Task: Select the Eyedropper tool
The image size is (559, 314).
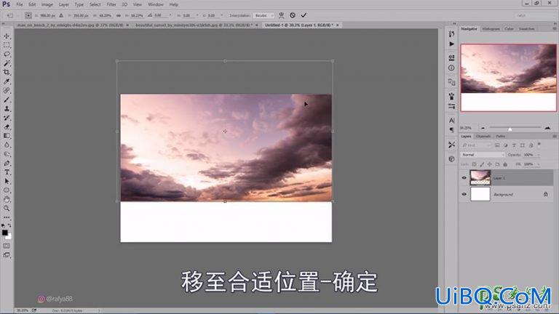Action: [7, 81]
